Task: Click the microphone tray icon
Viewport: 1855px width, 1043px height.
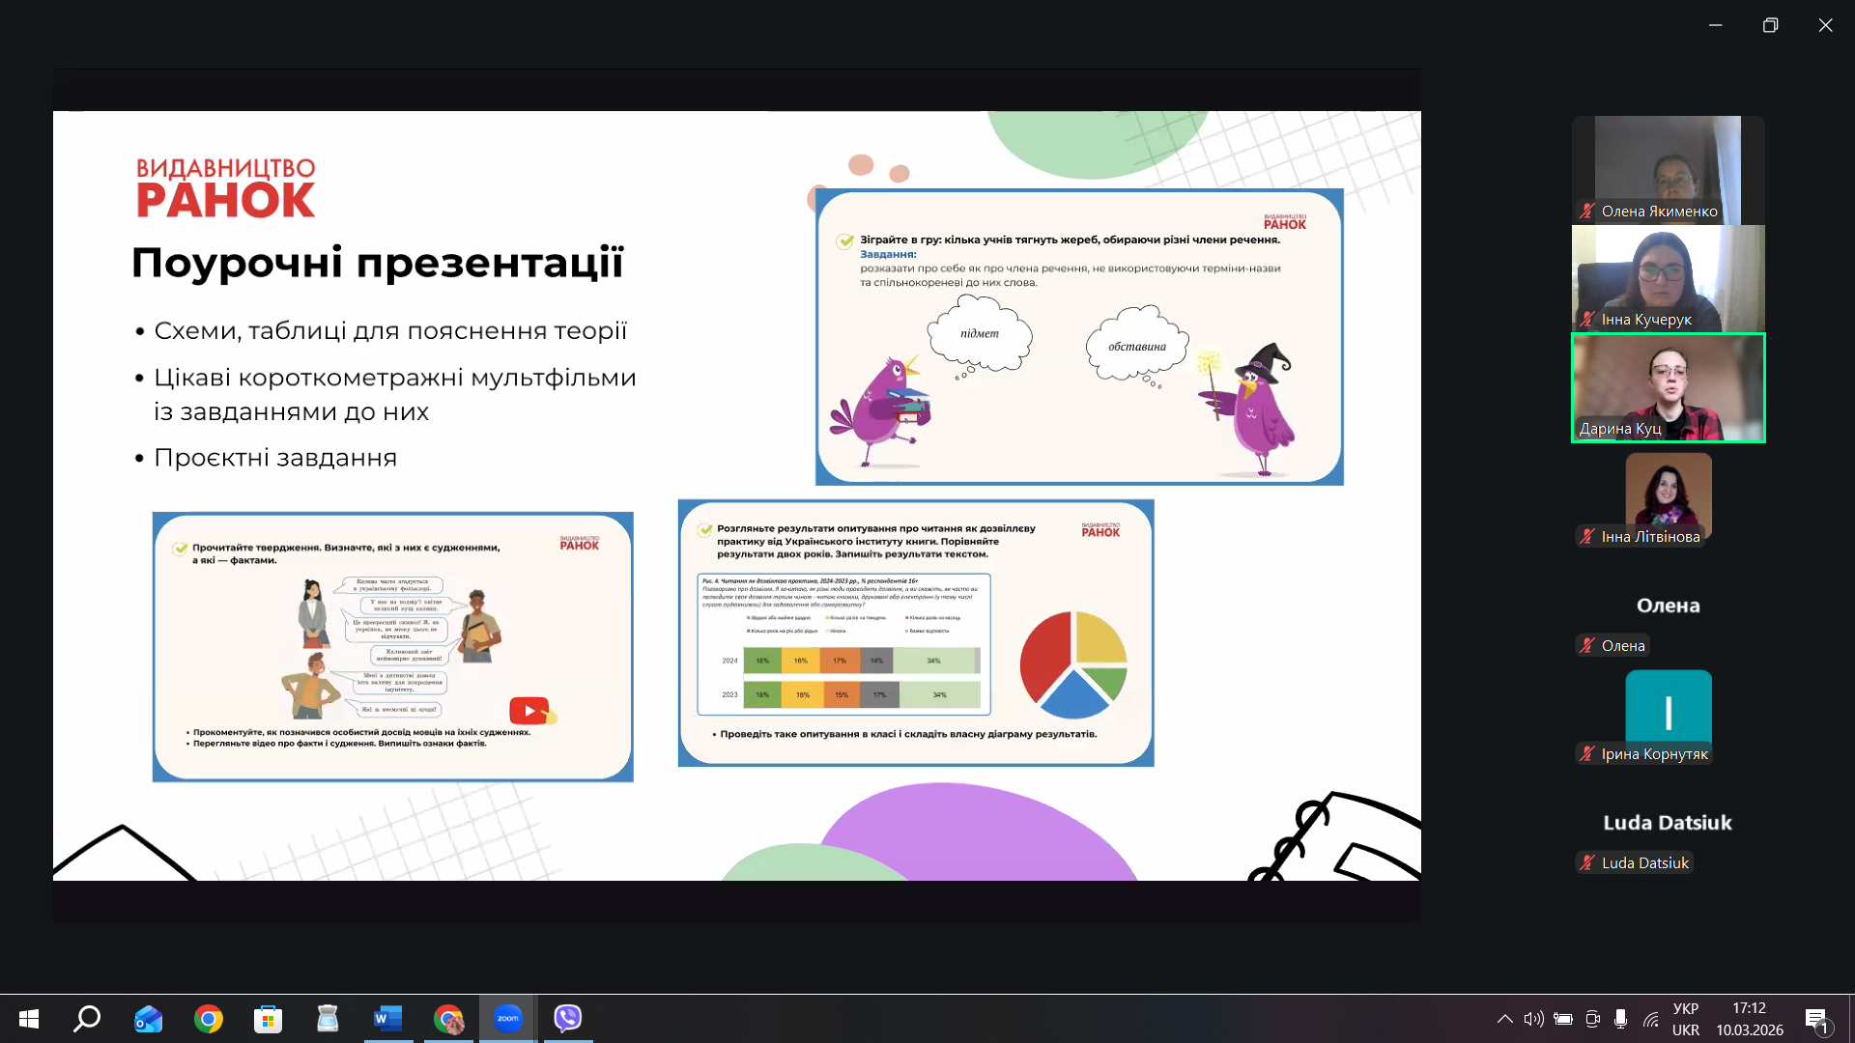Action: (x=1620, y=1019)
